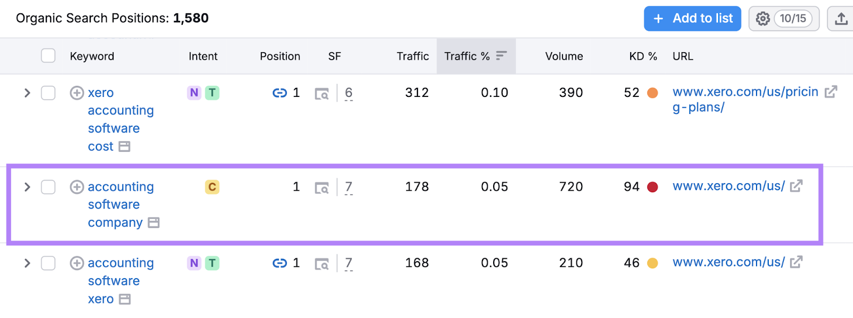Select the header checkbox to pick all keywords
Image resolution: width=853 pixels, height=318 pixels.
(48, 55)
